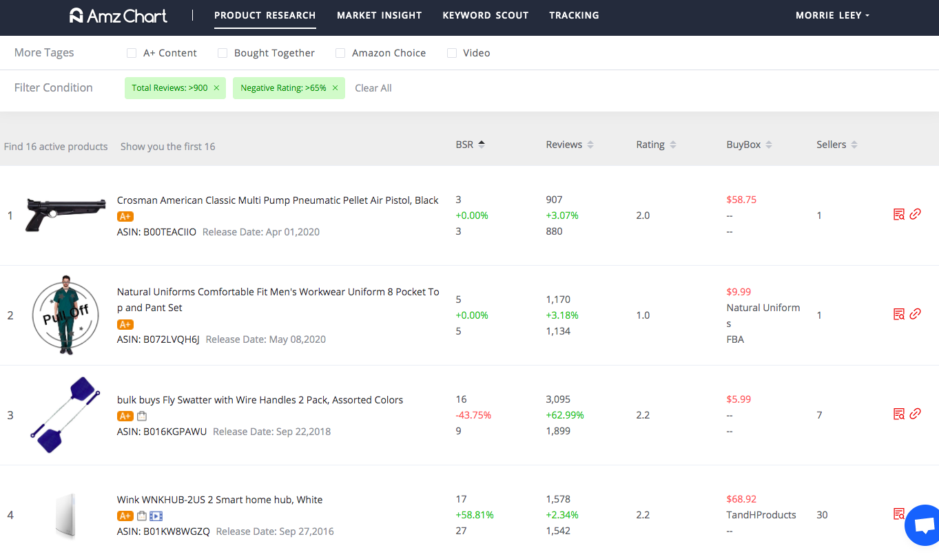Open the KEYWORD SCOUT section
This screenshot has width=939, height=559.
[x=485, y=15]
